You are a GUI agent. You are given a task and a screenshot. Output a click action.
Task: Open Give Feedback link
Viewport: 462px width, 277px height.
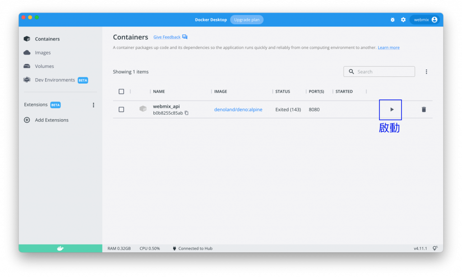pyautogui.click(x=167, y=37)
